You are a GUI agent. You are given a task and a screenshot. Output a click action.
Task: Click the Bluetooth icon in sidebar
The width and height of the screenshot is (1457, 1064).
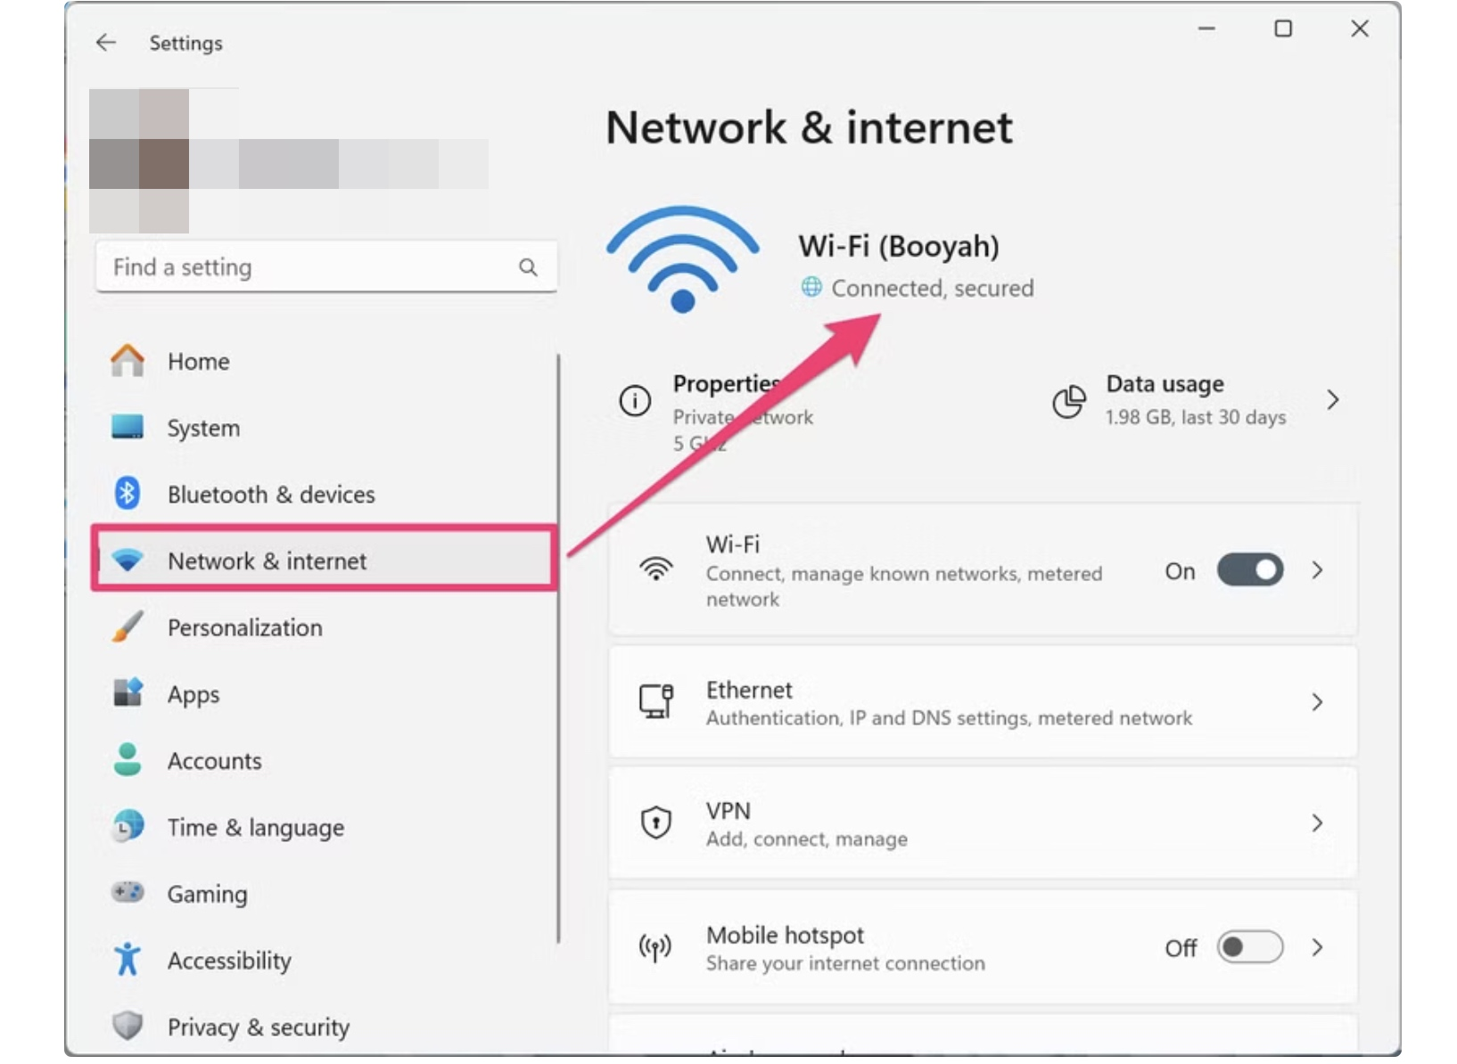pos(128,493)
